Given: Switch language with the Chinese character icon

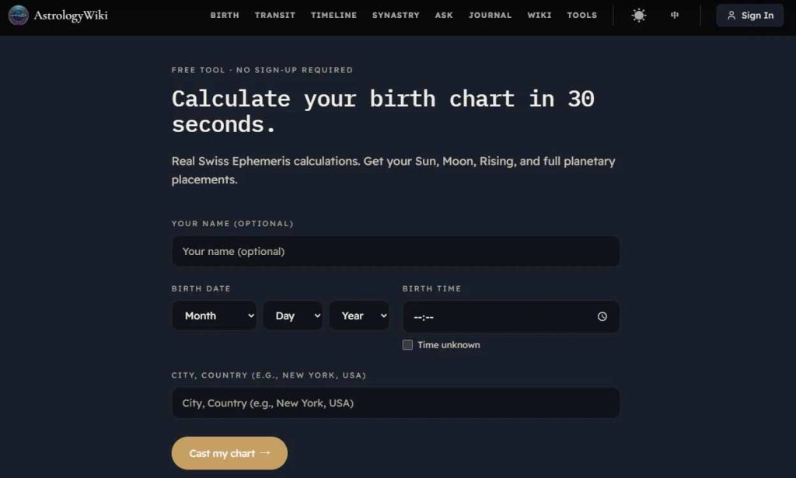Looking at the screenshot, I should 674,16.
